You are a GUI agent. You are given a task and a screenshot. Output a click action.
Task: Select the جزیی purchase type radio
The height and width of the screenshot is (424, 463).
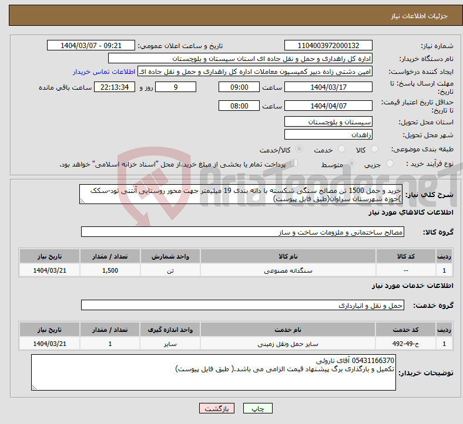(x=390, y=164)
